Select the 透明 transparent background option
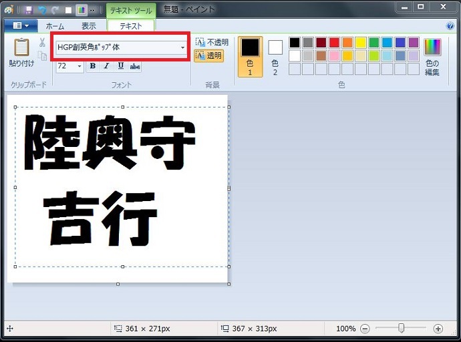This screenshot has height=342, width=461. coord(208,55)
